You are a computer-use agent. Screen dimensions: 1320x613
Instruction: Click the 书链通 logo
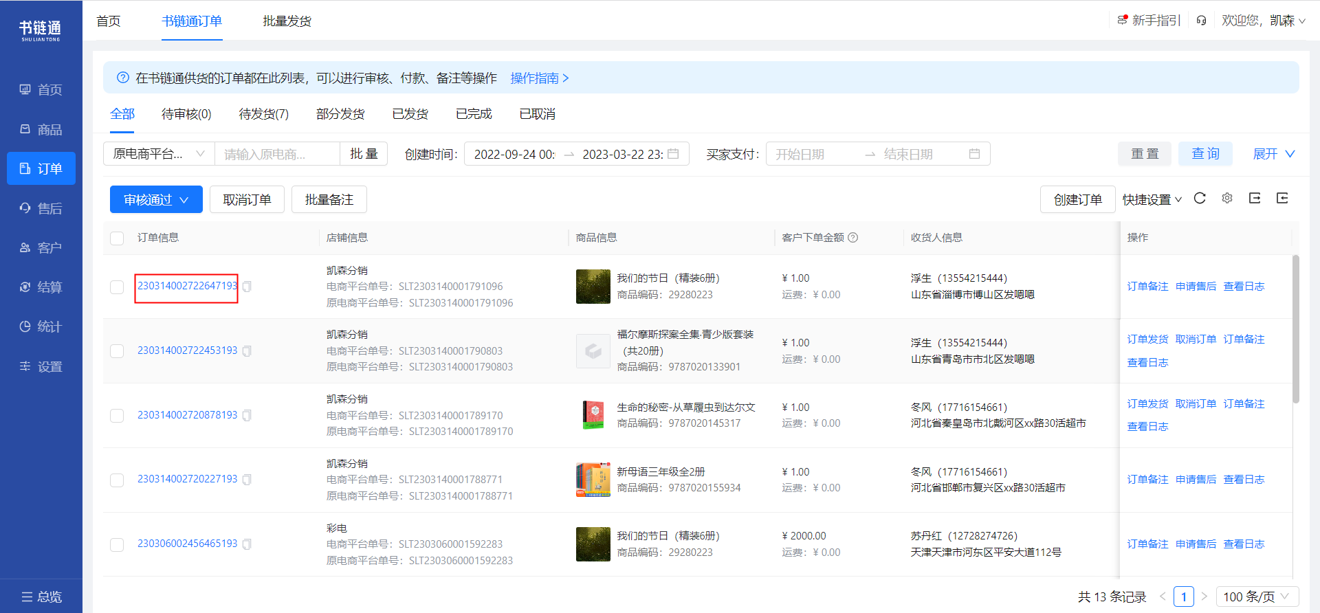point(41,30)
